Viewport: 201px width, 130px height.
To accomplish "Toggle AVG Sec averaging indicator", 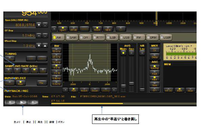I will (x=131, y=53).
